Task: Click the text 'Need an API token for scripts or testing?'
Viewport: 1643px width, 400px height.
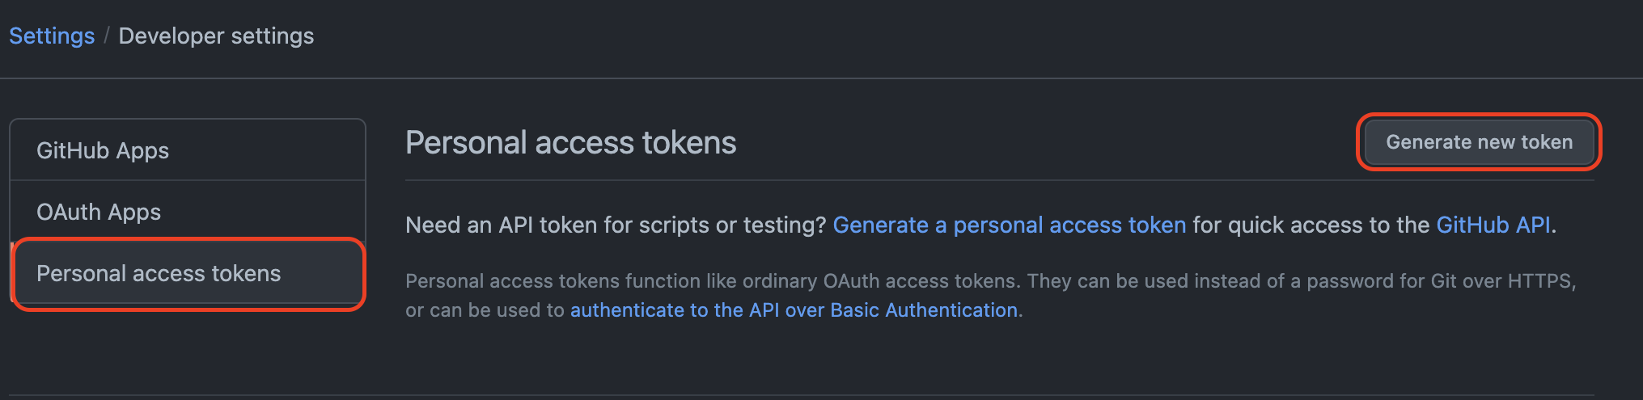Action: pyautogui.click(x=616, y=225)
